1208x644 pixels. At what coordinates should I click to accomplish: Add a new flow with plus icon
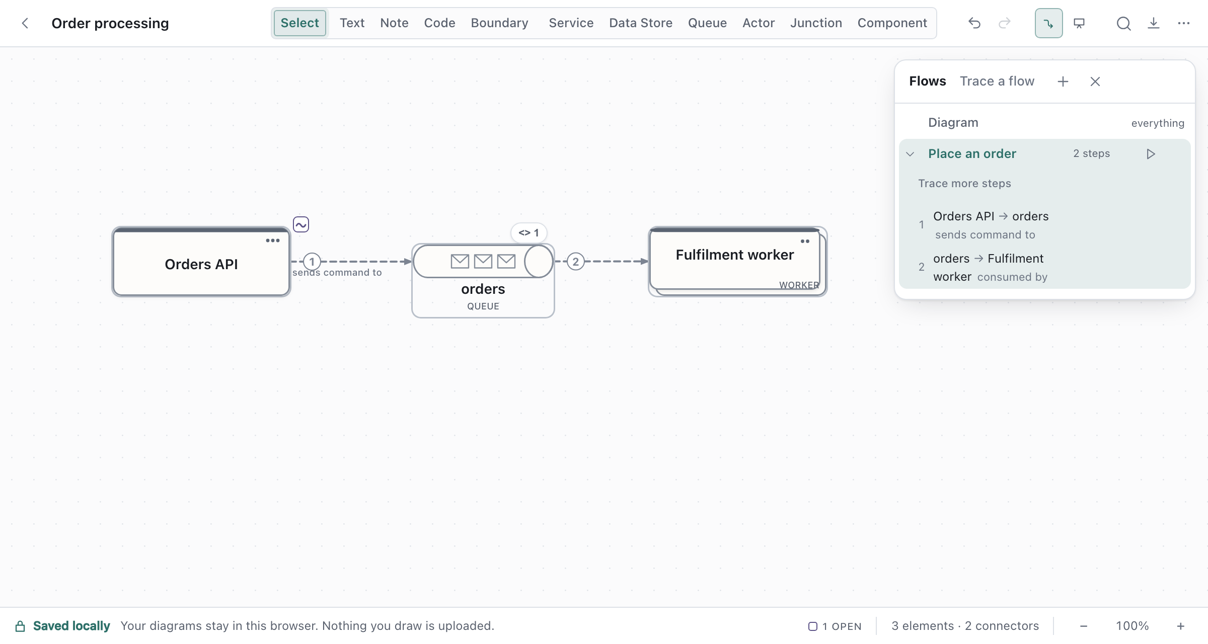tap(1063, 82)
